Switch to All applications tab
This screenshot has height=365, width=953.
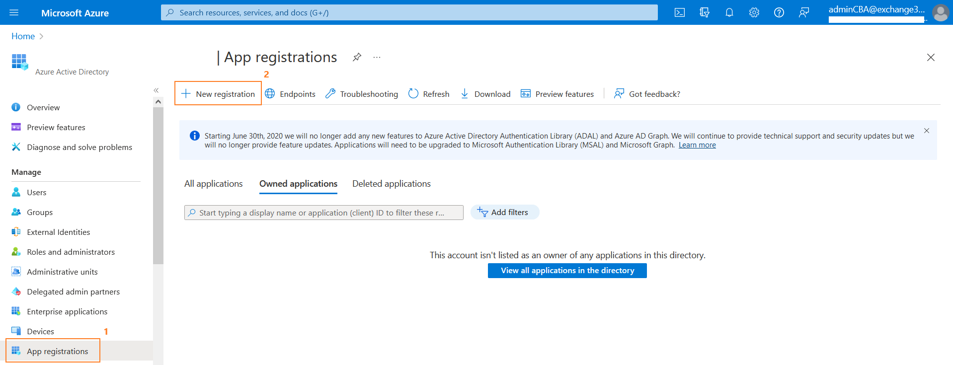214,184
